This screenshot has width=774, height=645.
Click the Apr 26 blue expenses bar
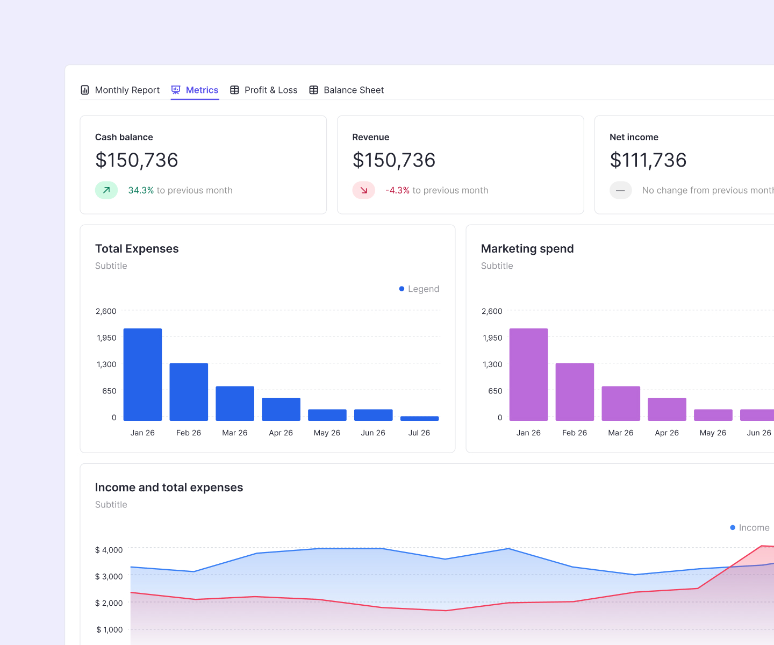pyautogui.click(x=281, y=409)
